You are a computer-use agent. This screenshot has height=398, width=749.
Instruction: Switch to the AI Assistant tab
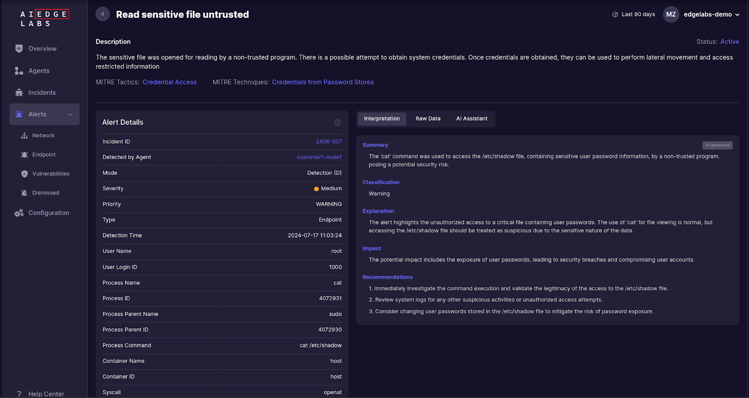pos(471,119)
